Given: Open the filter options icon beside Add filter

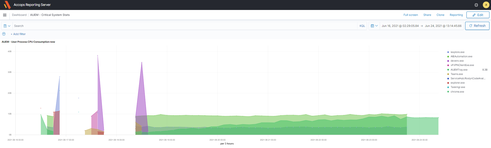Looking at the screenshot, I should [4, 34].
